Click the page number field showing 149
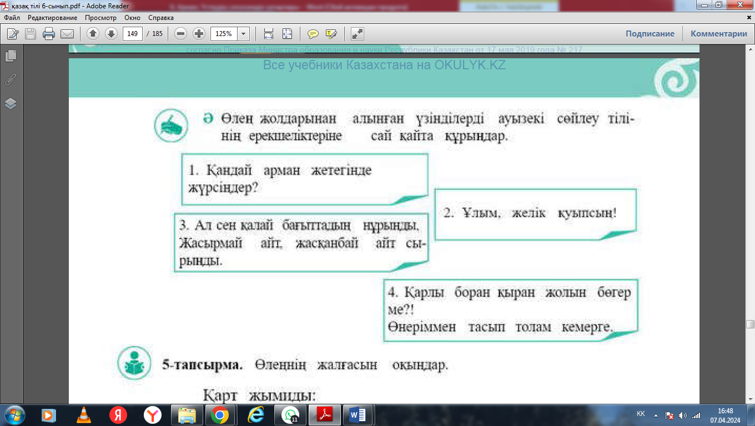Viewport: 755px width, 426px height. click(132, 34)
